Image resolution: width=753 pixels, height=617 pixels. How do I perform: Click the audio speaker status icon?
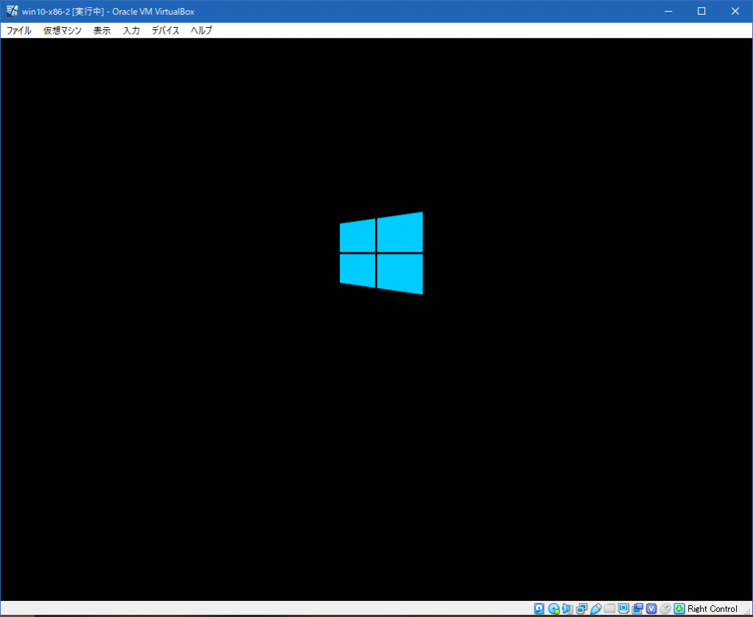(x=568, y=609)
